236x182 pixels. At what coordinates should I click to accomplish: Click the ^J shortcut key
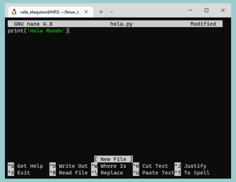pos(178,166)
